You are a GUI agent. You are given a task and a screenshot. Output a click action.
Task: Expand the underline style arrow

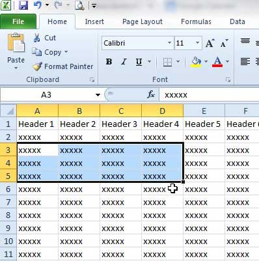click(x=150, y=62)
